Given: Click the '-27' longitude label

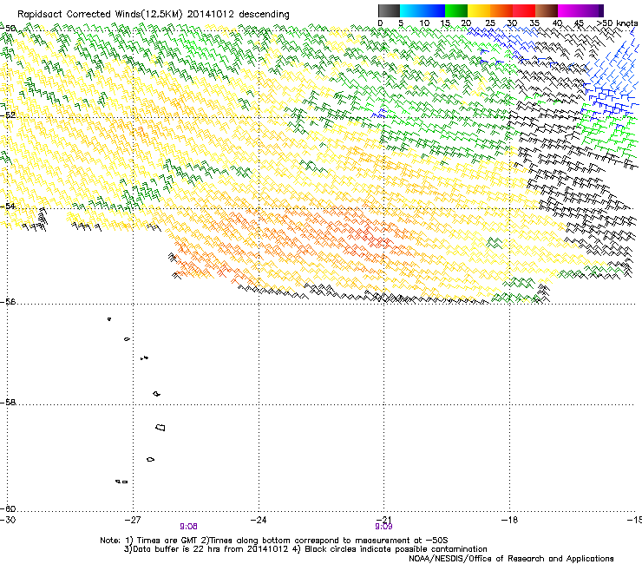Looking at the screenshot, I should (x=132, y=520).
